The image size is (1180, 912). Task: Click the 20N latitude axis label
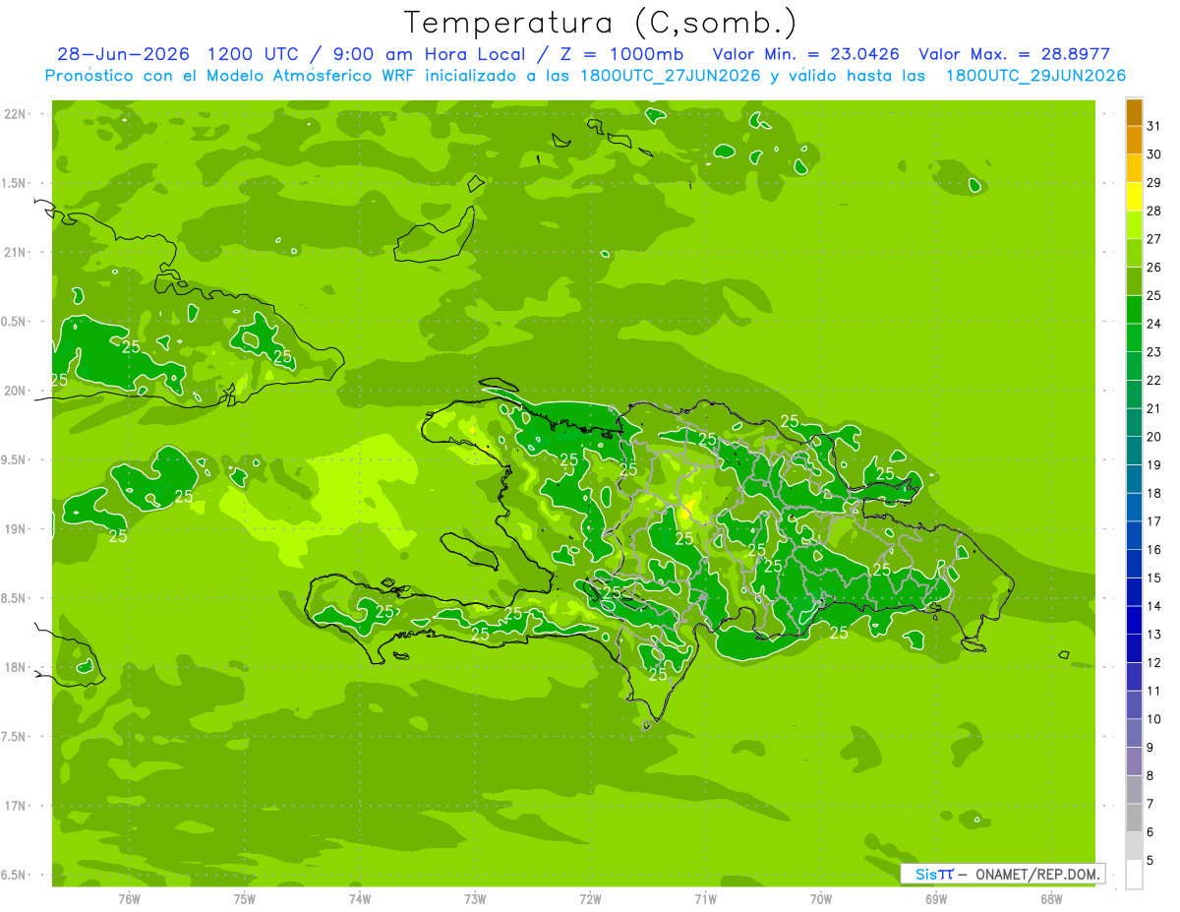[x=16, y=391]
